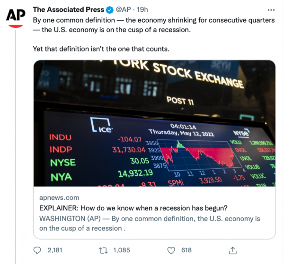284x266 pixels.
Task: Open The Associated Press profile name
Action: [69, 9]
